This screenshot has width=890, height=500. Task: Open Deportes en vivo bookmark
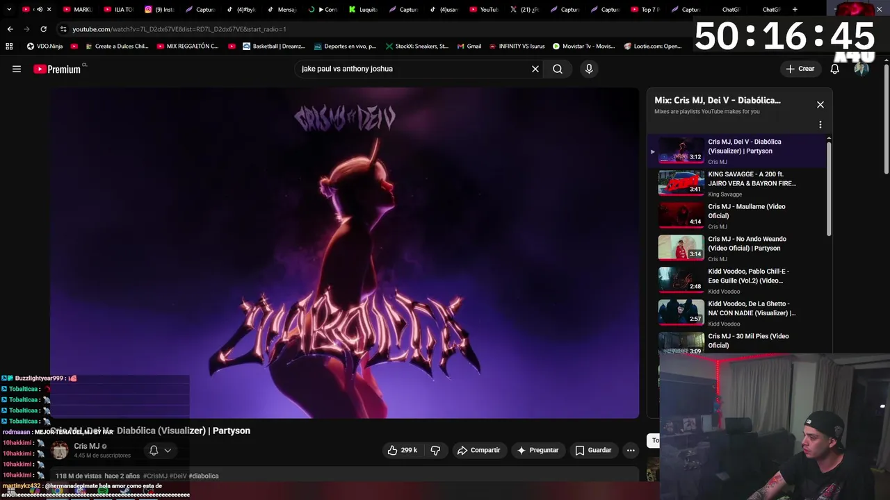click(x=345, y=47)
